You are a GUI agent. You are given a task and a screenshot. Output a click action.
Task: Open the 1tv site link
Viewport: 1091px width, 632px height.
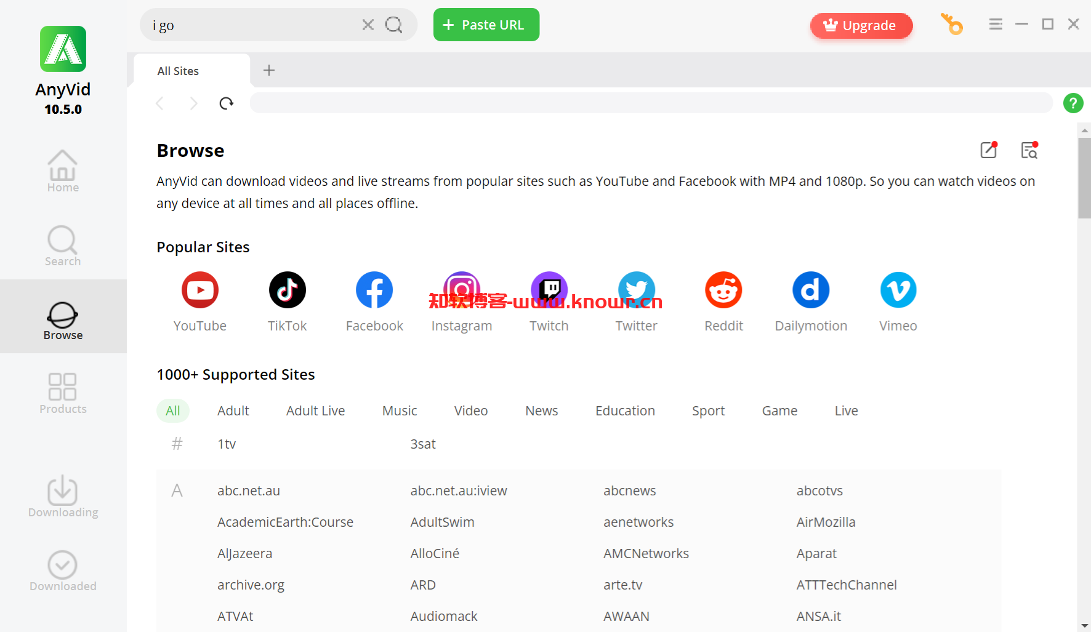point(227,444)
